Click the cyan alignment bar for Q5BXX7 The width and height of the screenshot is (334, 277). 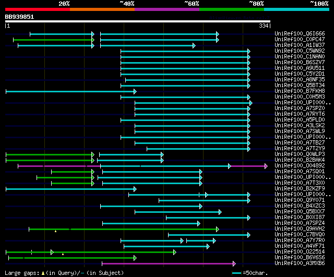(x=178, y=212)
